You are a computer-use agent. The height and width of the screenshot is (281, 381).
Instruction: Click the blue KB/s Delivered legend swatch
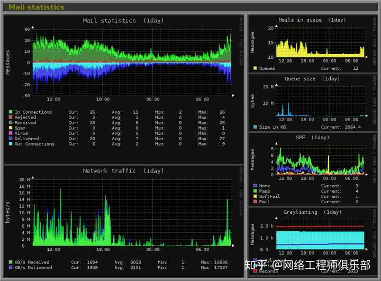[11, 267]
